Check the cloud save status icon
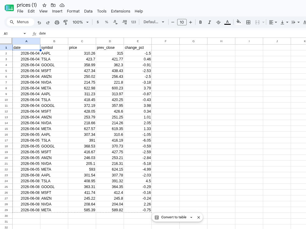The height and width of the screenshot is (229, 306). 62,5
